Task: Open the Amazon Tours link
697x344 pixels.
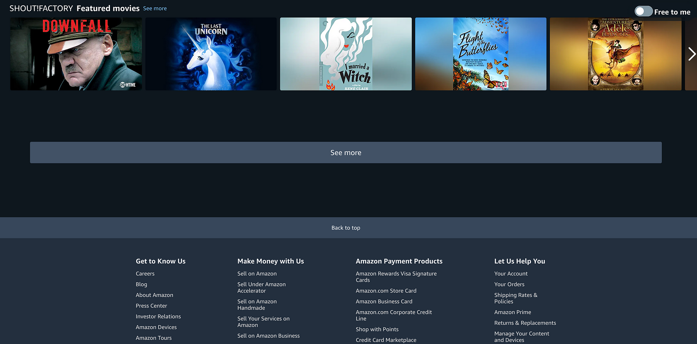Action: click(x=154, y=338)
